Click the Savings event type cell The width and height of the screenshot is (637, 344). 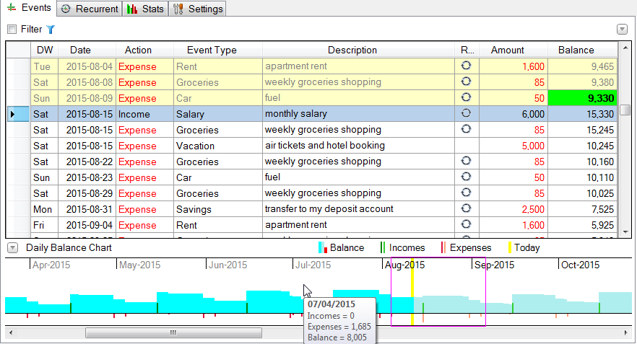pyautogui.click(x=218, y=209)
